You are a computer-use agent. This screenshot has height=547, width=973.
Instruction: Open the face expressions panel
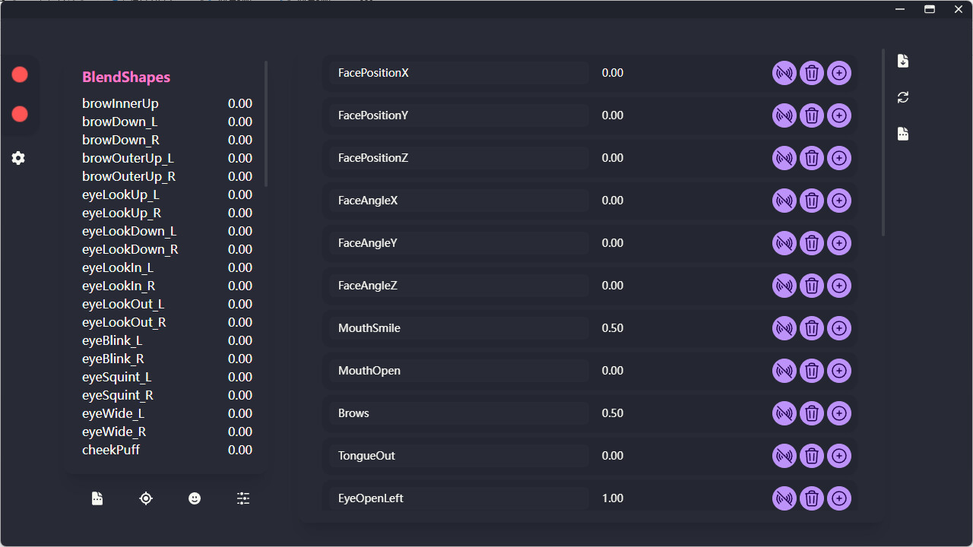click(195, 498)
